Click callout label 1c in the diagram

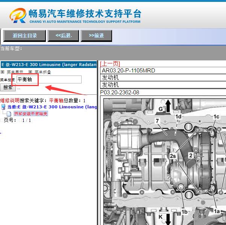click(x=216, y=117)
